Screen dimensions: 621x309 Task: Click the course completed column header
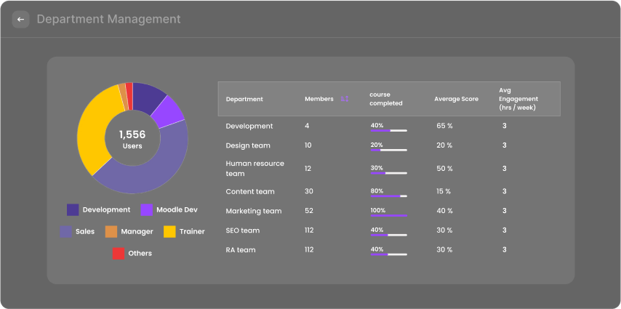(x=385, y=99)
